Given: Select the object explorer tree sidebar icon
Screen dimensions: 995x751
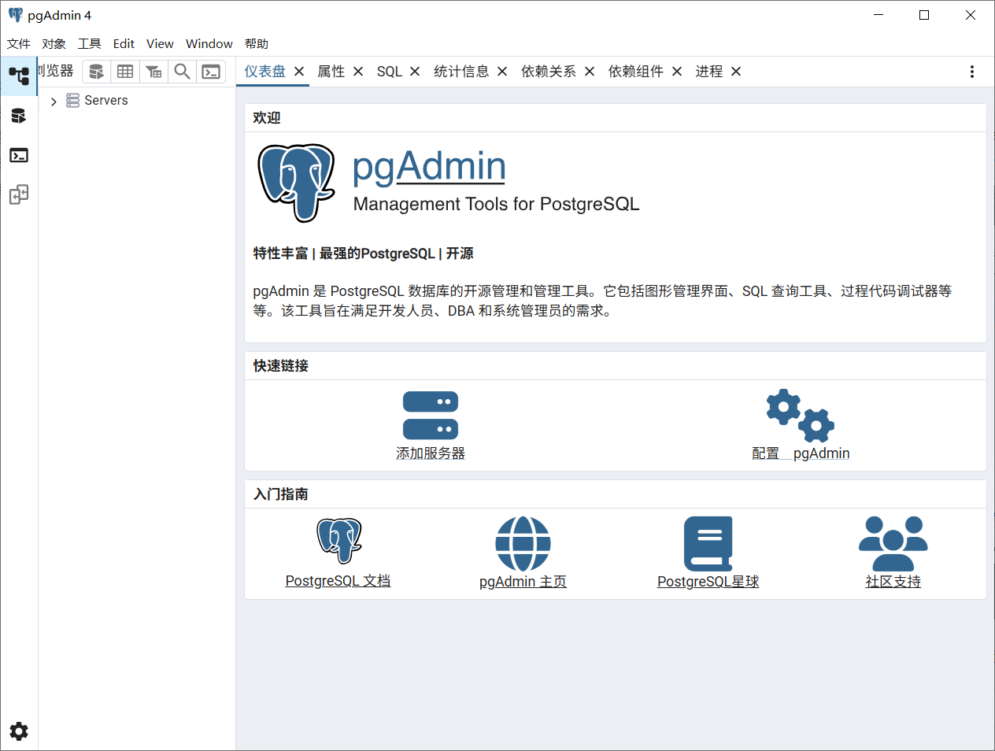Looking at the screenshot, I should [19, 76].
